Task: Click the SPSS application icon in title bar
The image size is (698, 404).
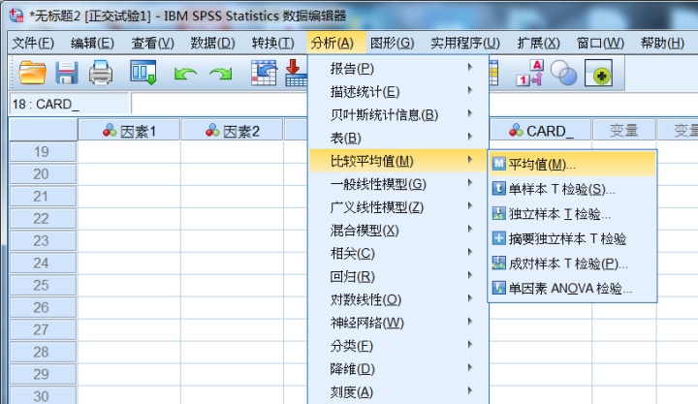Action: [16, 16]
